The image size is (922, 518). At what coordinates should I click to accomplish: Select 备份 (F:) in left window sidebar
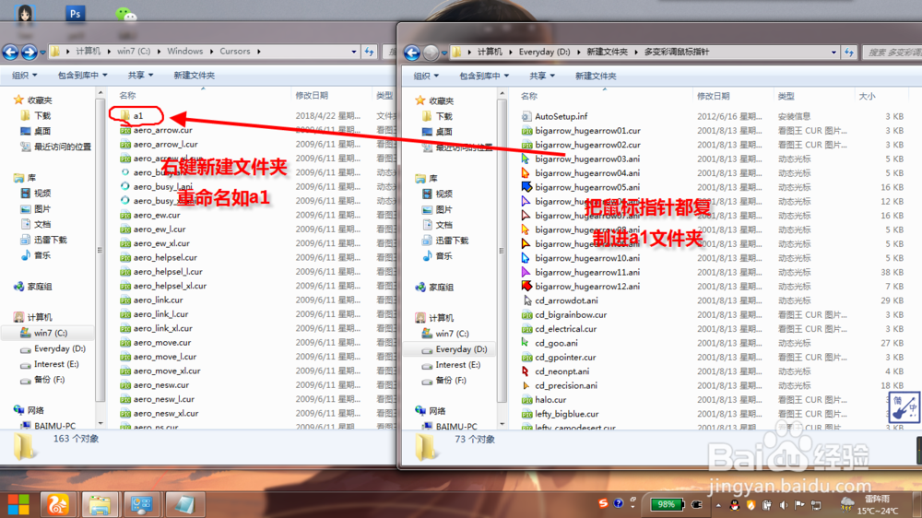pyautogui.click(x=50, y=380)
